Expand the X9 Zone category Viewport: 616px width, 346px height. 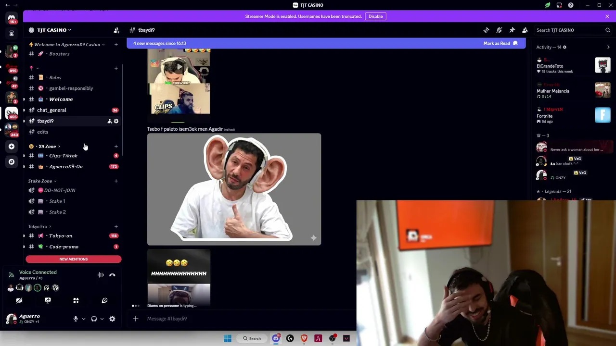click(45, 146)
